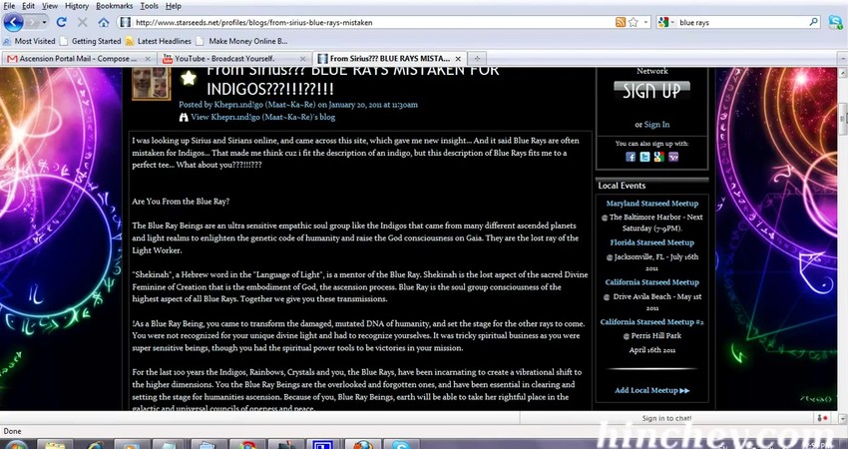Sign up with the Google icon

pos(658,157)
